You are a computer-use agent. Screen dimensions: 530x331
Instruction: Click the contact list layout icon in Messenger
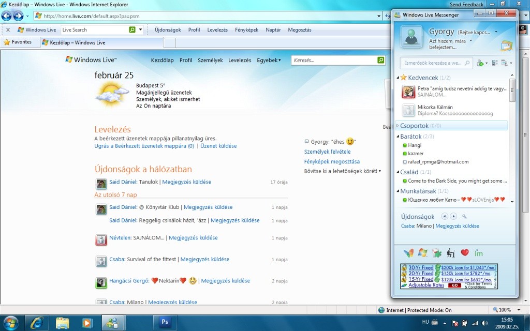click(x=495, y=63)
